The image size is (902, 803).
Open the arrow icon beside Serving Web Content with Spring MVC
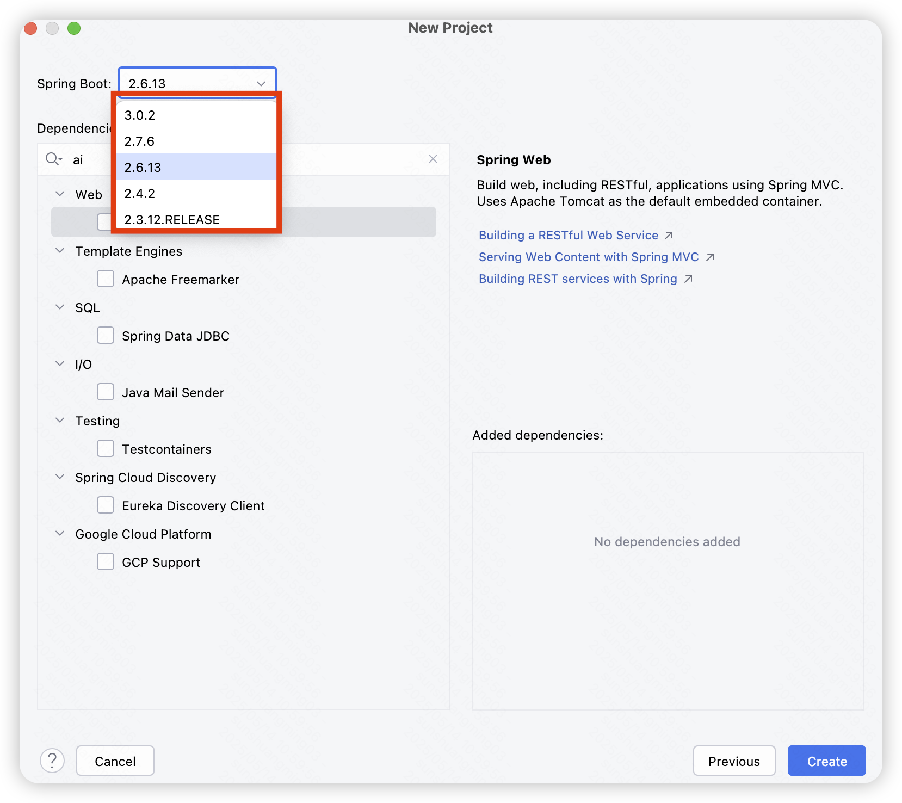(710, 257)
